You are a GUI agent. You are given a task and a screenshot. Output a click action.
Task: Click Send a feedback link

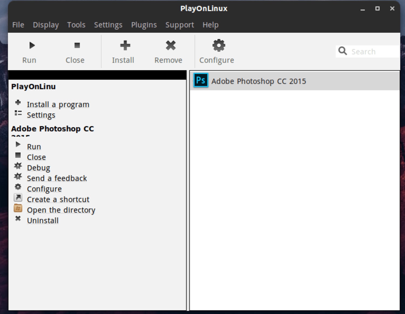coord(57,178)
